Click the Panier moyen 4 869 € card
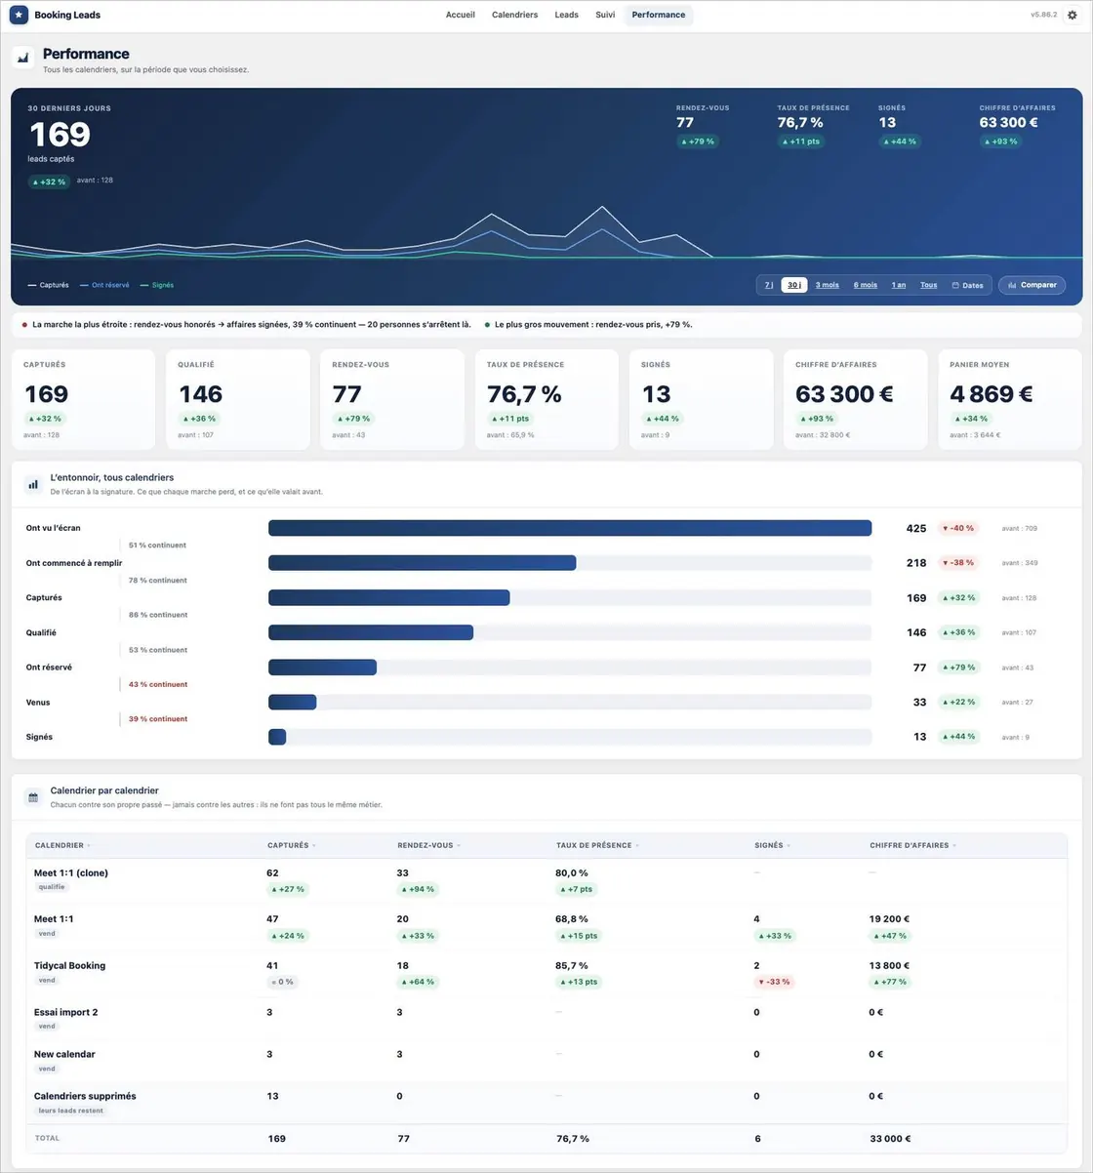The width and height of the screenshot is (1093, 1173). 1010,400
